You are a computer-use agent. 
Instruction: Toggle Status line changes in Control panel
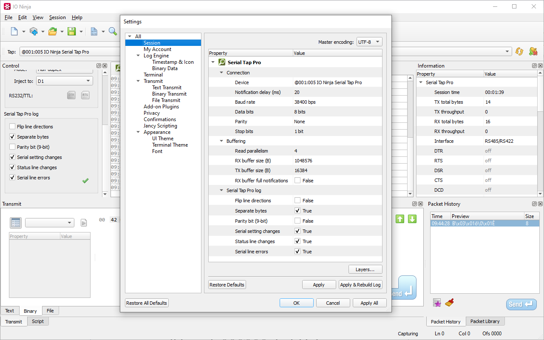click(12, 167)
